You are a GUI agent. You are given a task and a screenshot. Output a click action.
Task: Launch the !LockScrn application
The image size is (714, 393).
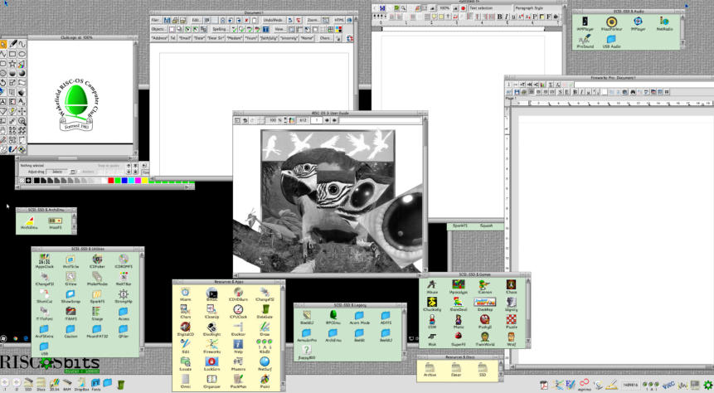(x=211, y=363)
